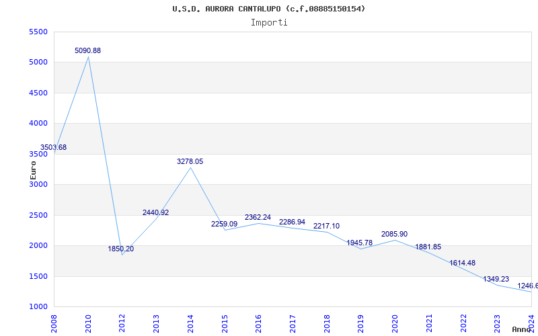Click the 2286.94 data label
This screenshot has height=336, width=538.
coord(292,222)
